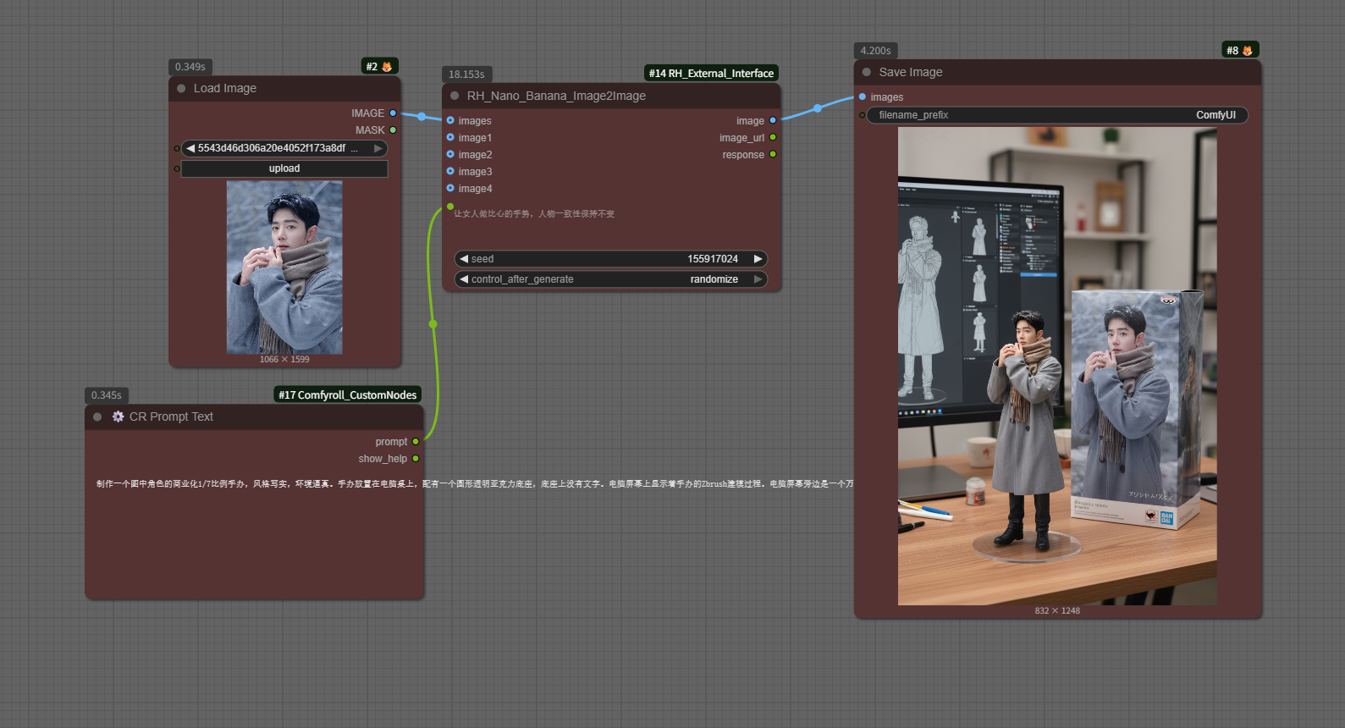Select previous image file with left arrow

(x=190, y=148)
